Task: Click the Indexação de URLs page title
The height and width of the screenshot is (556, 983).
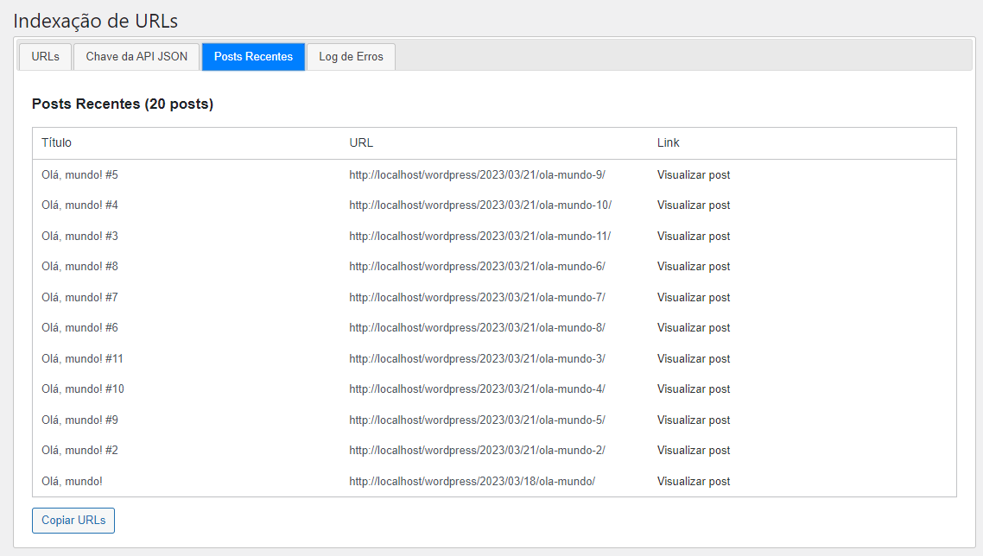Action: 95,22
